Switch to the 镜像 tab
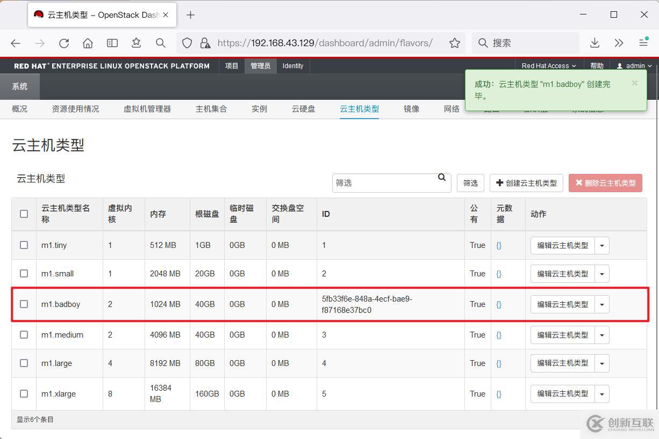Screen dimensions: 659x439 click(411, 109)
